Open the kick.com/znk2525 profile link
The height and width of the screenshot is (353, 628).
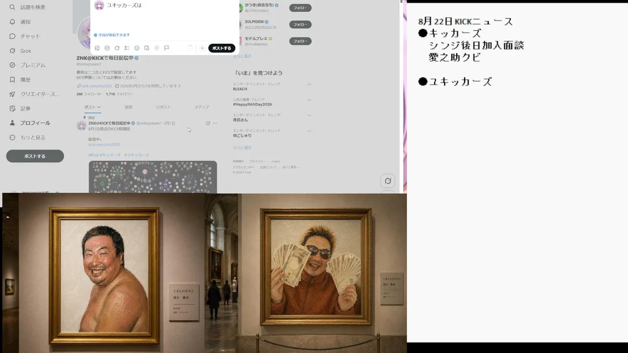(97, 86)
